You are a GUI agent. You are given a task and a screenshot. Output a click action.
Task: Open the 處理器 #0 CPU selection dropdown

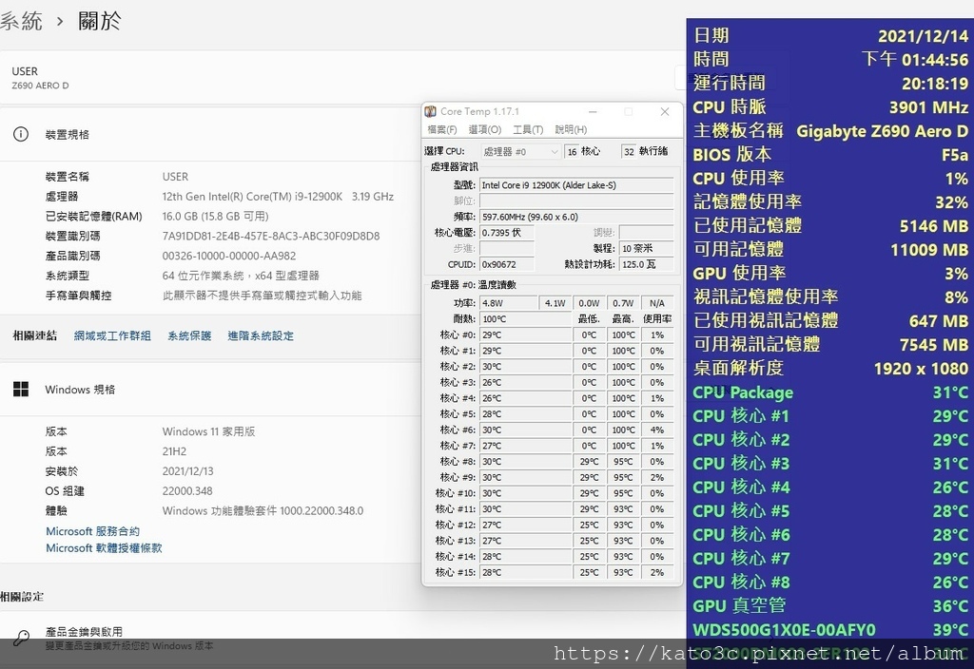pyautogui.click(x=520, y=151)
